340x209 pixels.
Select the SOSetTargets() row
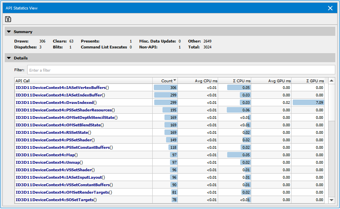point(56,200)
